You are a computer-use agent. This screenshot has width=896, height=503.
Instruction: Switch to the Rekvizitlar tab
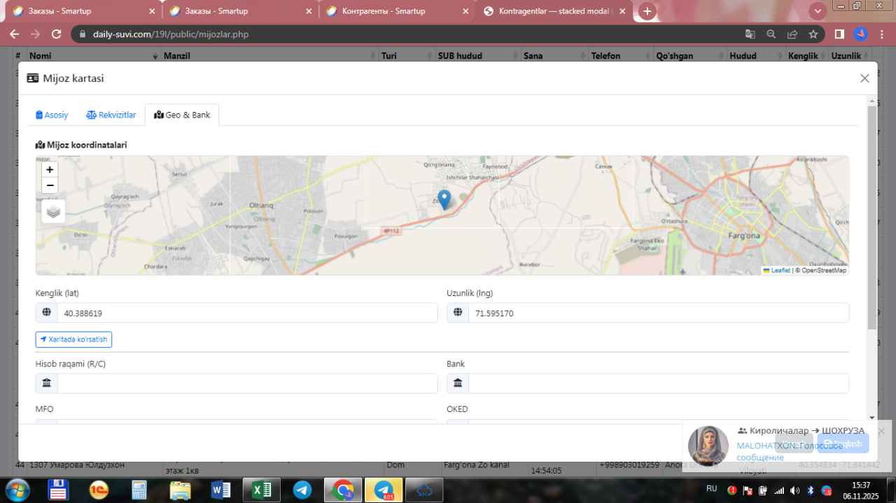(x=111, y=115)
